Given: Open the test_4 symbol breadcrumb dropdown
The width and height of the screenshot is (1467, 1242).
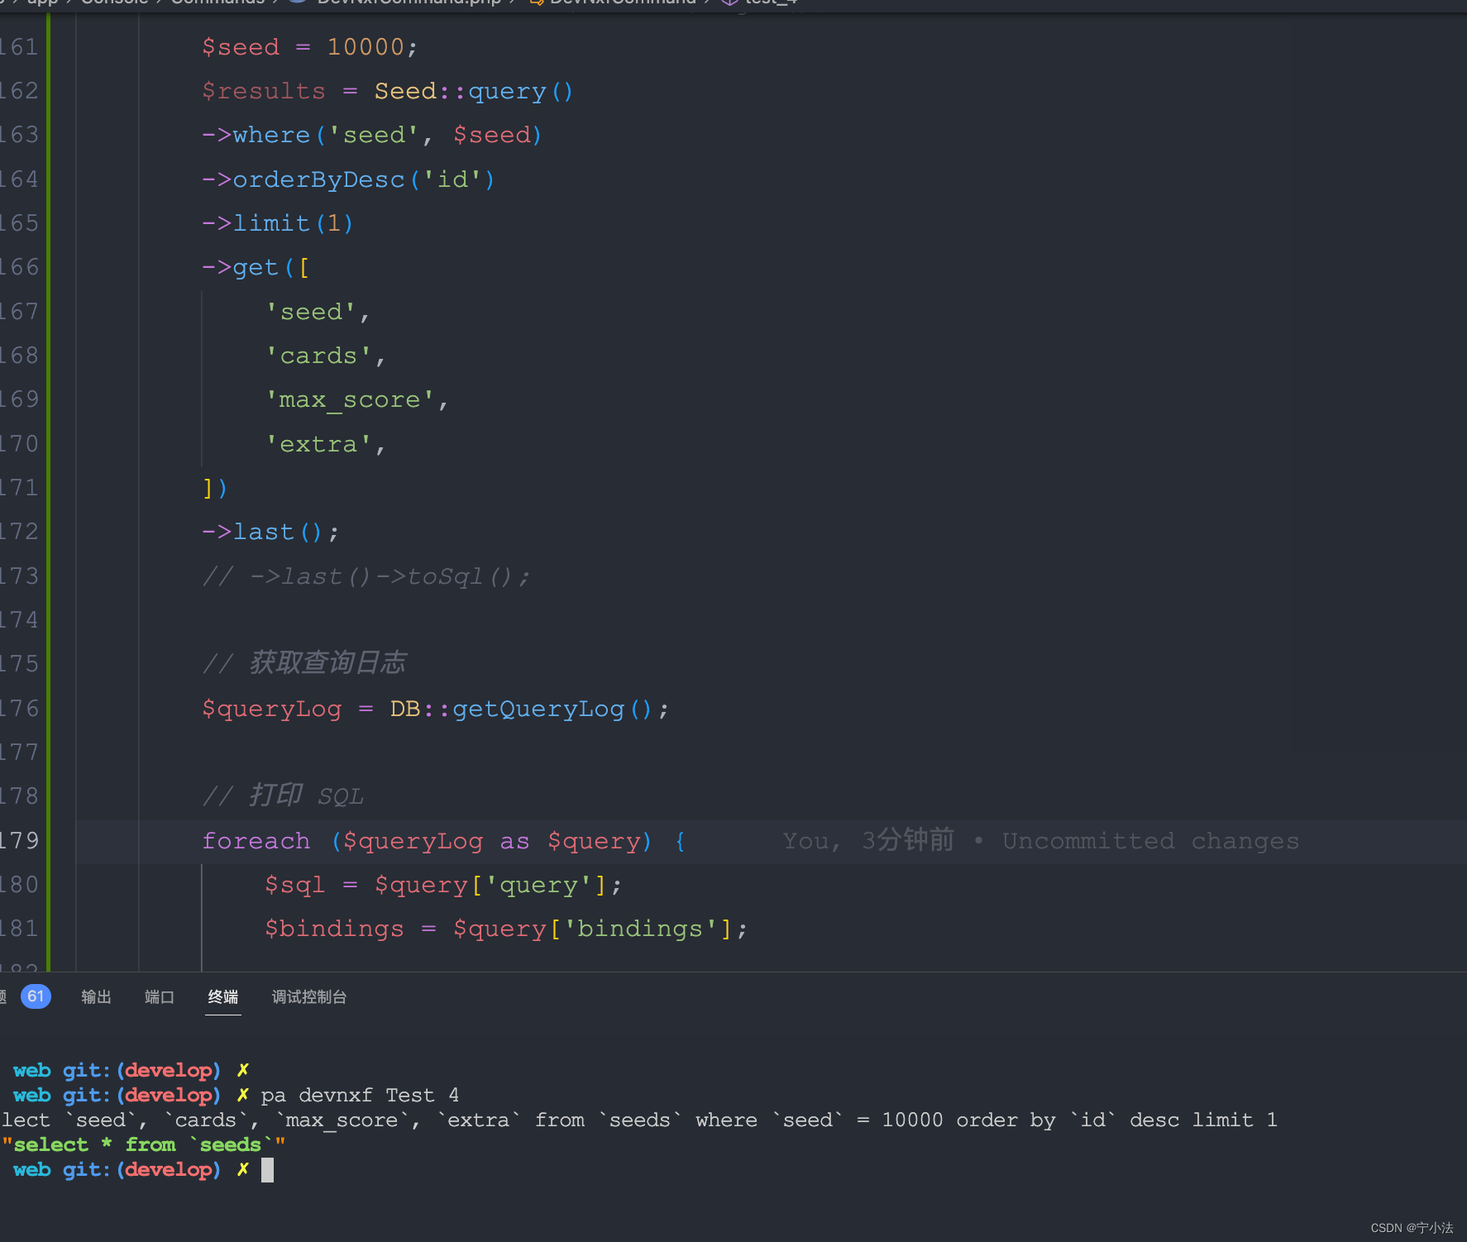Looking at the screenshot, I should [771, 2].
